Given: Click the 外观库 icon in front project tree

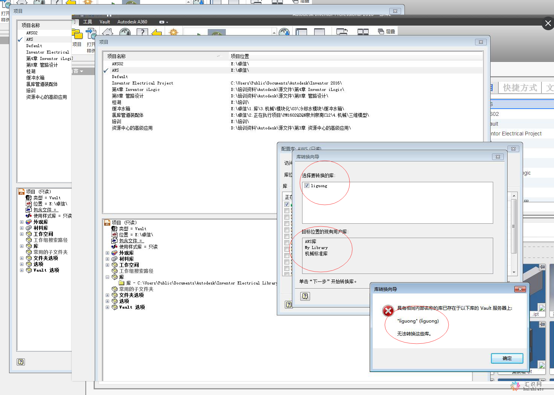Looking at the screenshot, I should (x=114, y=253).
